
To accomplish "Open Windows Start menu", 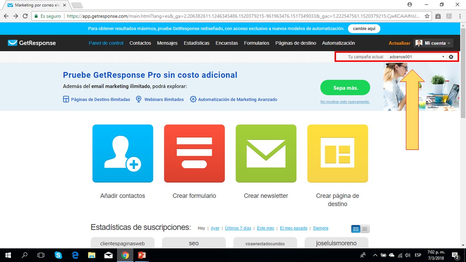I will (x=8, y=255).
